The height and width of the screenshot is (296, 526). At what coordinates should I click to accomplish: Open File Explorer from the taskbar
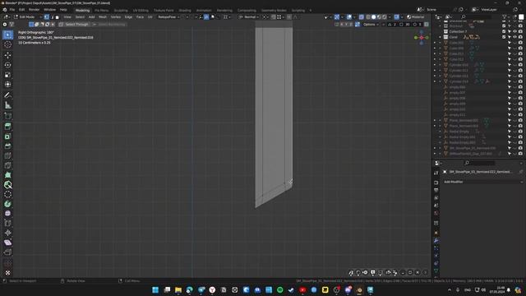pyautogui.click(x=178, y=290)
